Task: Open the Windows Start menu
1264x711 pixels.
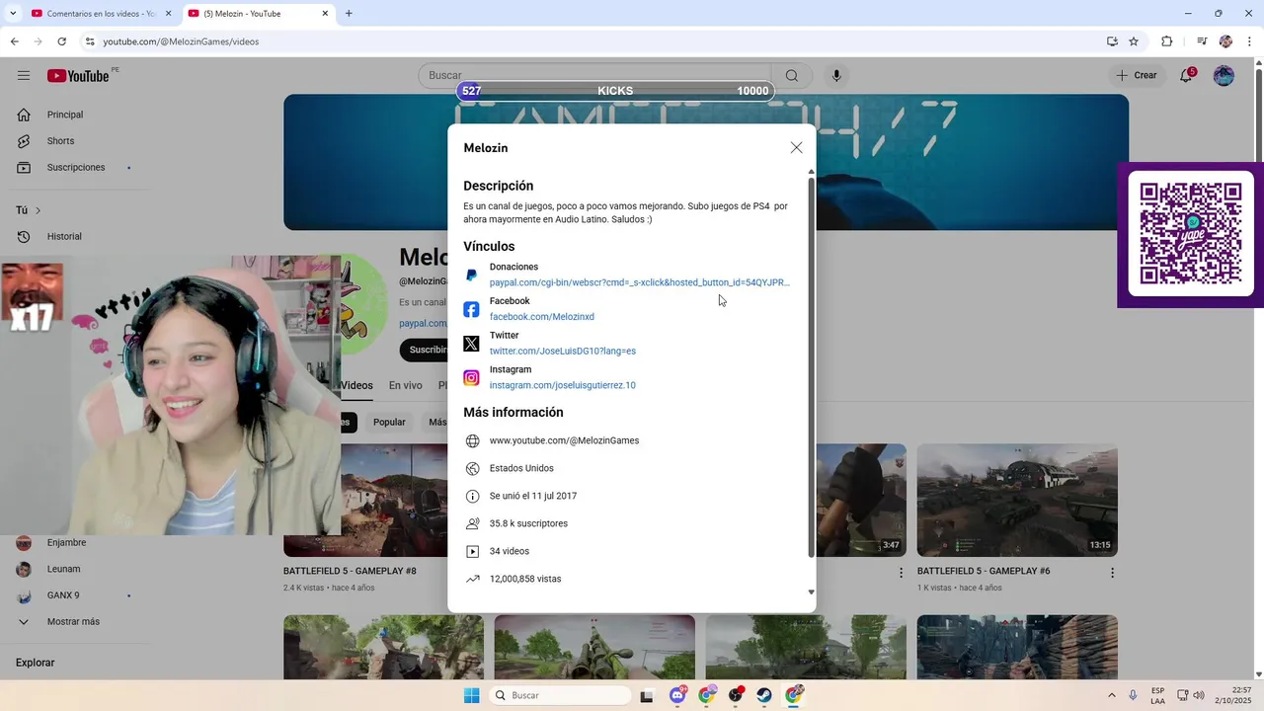Action: pos(471,695)
